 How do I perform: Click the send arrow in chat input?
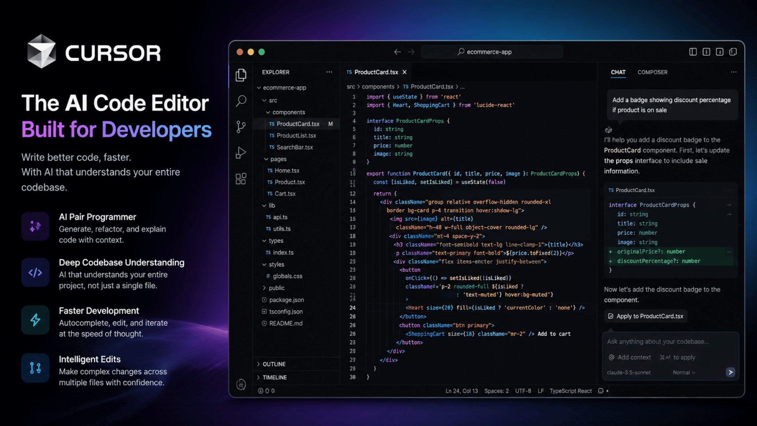pos(730,372)
